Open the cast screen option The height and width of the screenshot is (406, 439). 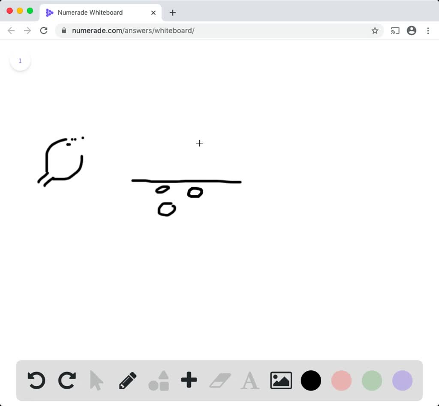[x=395, y=30]
